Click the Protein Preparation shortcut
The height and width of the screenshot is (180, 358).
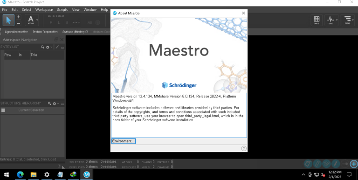[x=45, y=32]
